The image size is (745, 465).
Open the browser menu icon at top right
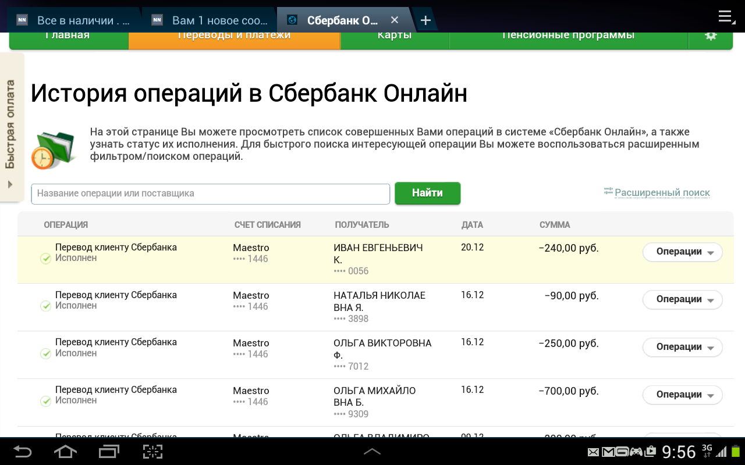tap(726, 17)
